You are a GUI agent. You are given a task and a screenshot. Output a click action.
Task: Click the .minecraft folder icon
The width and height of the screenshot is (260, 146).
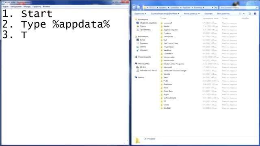[162, 23]
